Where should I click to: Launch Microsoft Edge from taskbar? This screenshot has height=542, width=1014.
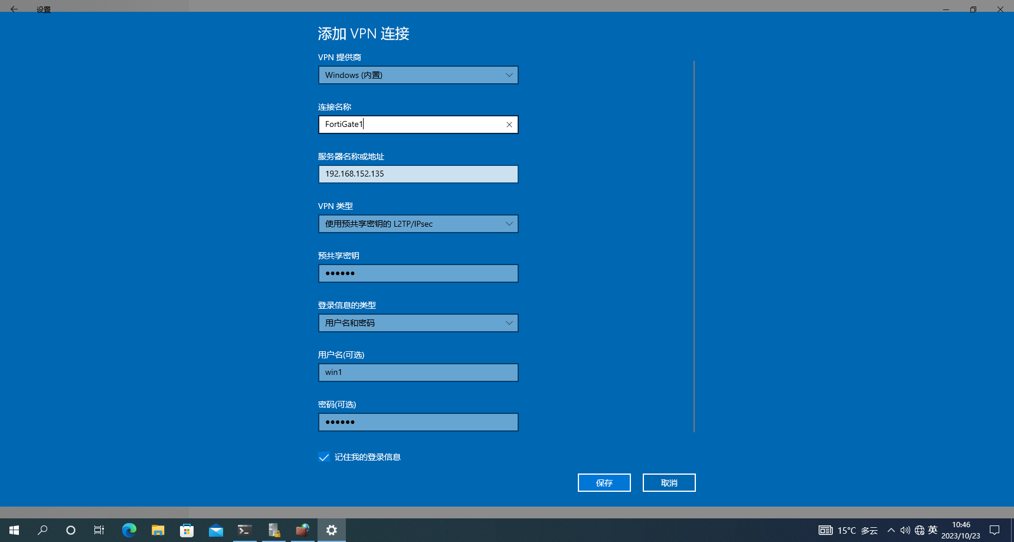point(129,530)
